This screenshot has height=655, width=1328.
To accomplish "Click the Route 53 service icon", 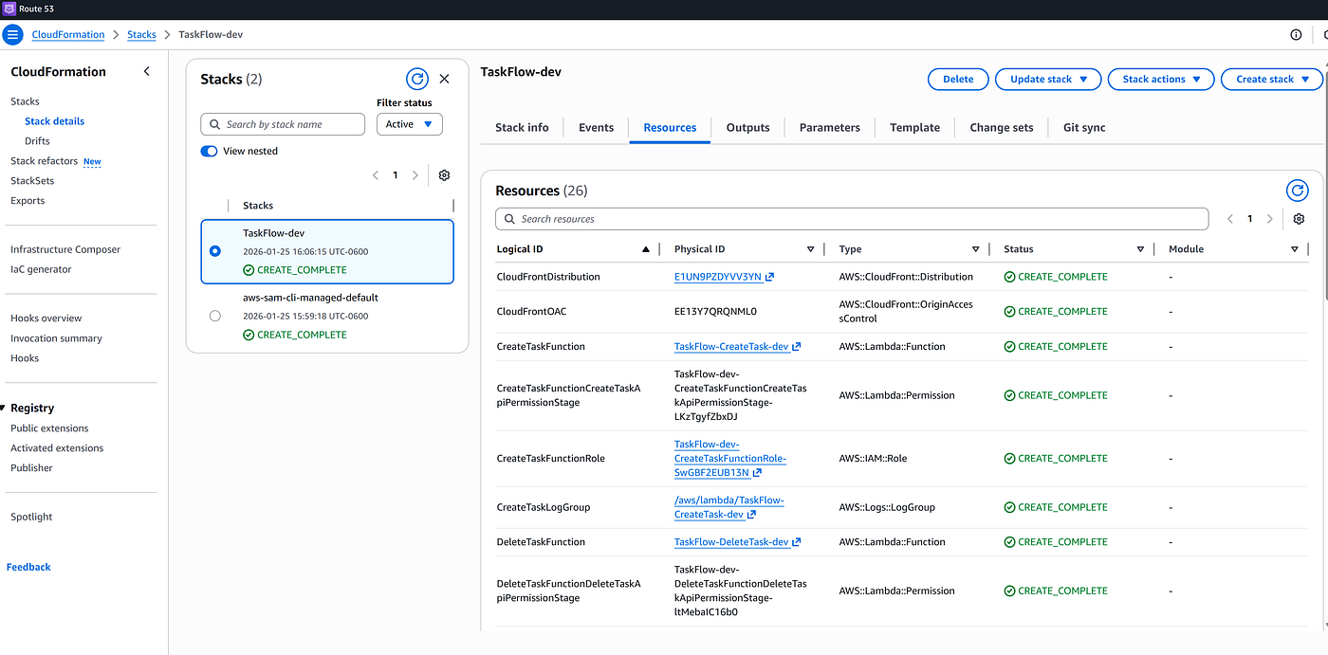I will 9,9.
